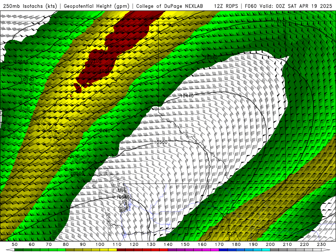
Task: Select the 230 kt label on the color scale
Action: coord(321,244)
